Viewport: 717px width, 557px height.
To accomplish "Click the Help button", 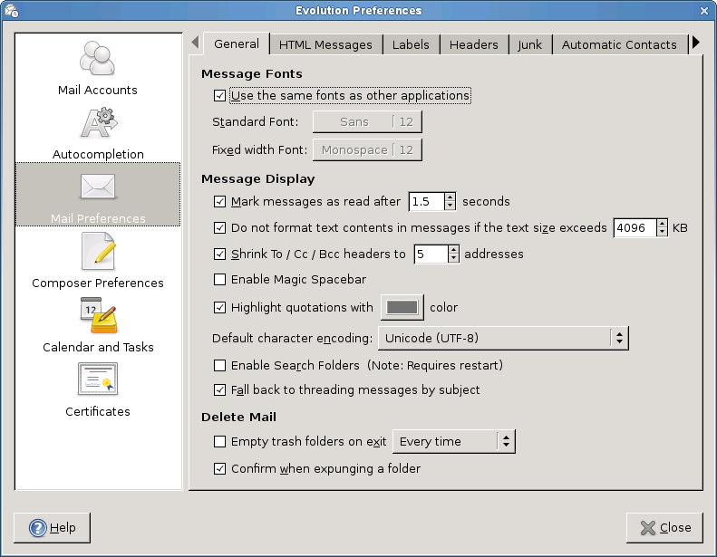I will pyautogui.click(x=53, y=528).
